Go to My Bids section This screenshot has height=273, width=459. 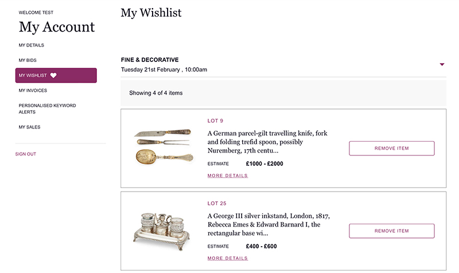(28, 60)
